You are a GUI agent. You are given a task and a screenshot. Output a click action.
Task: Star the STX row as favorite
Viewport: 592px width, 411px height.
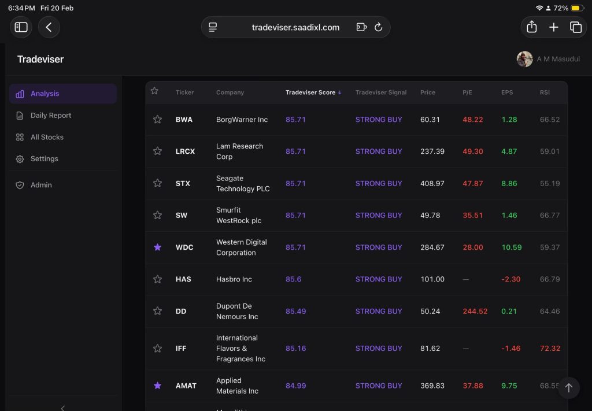pyautogui.click(x=157, y=183)
